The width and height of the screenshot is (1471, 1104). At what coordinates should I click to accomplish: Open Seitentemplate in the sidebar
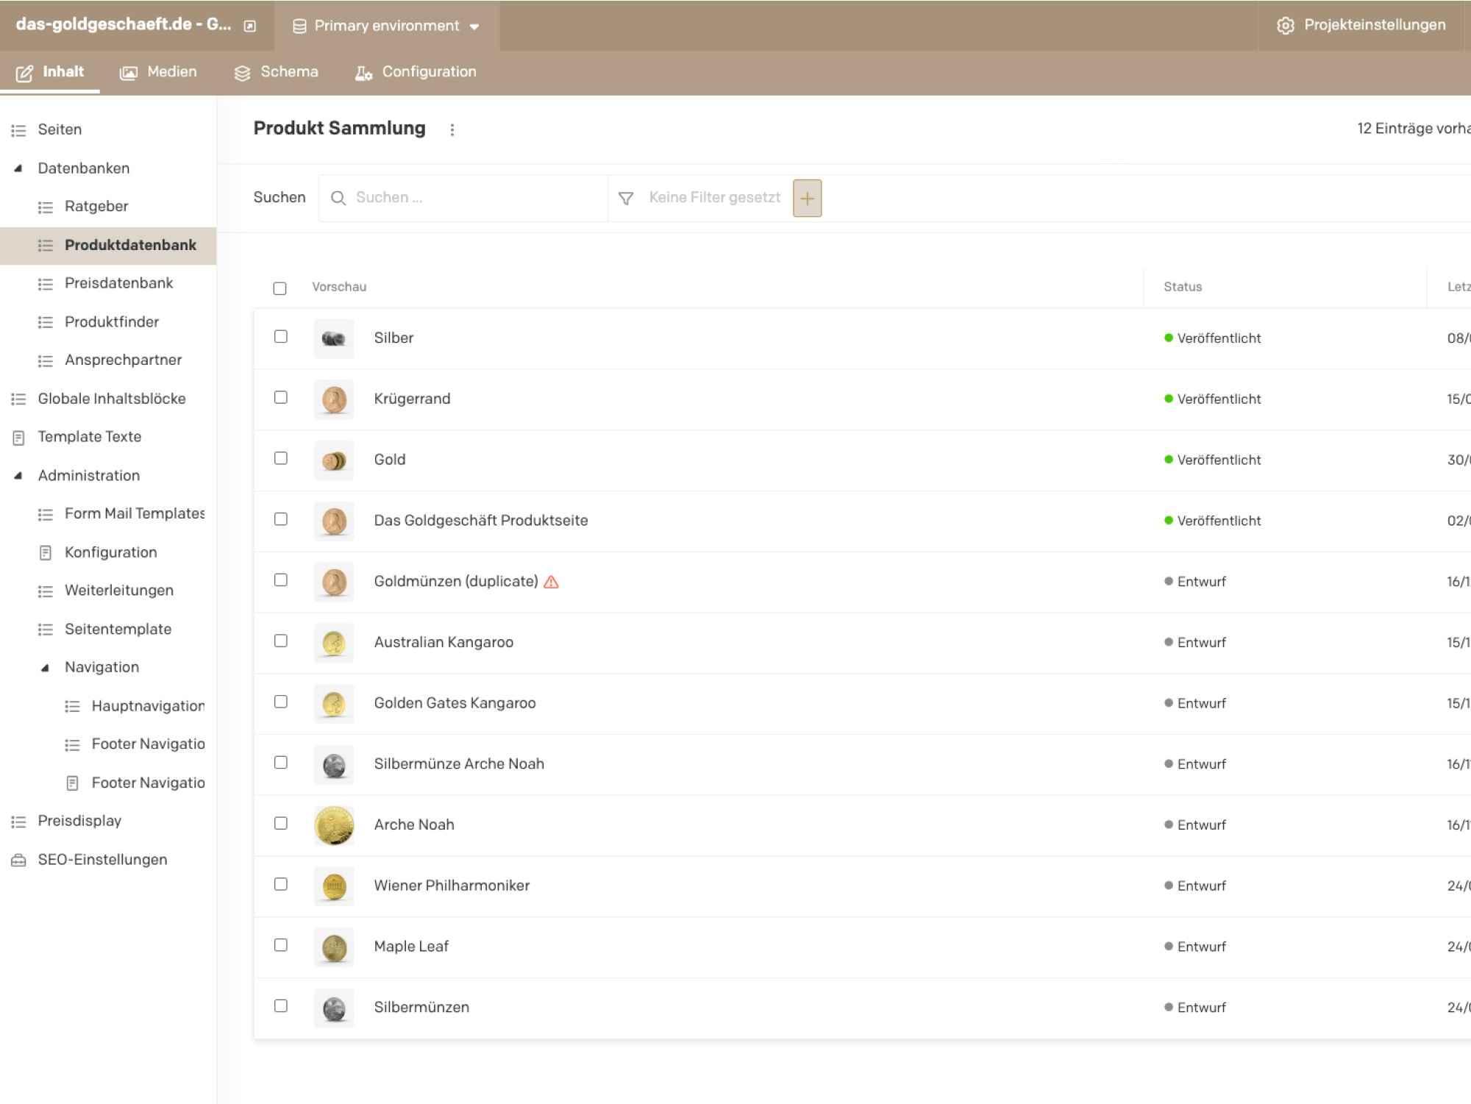point(118,630)
